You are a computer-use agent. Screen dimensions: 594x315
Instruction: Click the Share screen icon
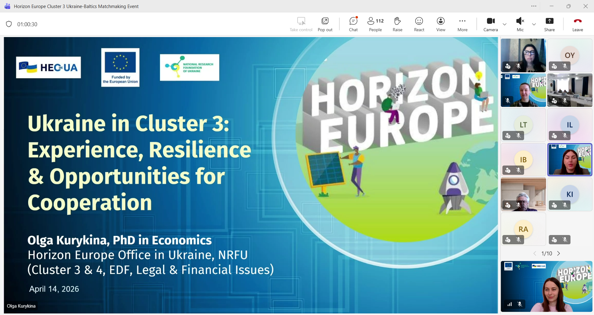point(549,24)
